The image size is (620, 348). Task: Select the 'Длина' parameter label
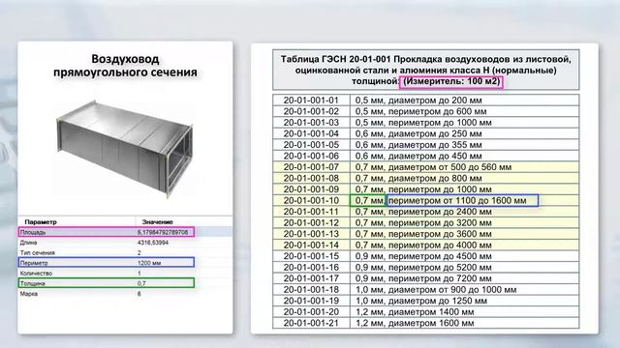(28, 243)
